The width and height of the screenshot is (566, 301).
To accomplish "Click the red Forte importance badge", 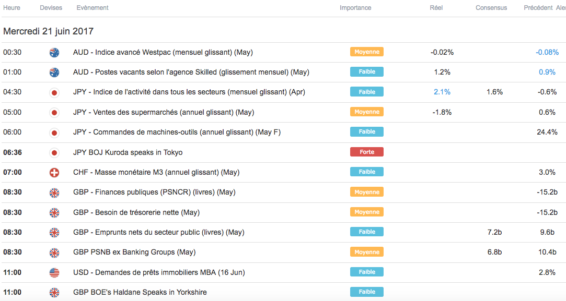I will 366,152.
